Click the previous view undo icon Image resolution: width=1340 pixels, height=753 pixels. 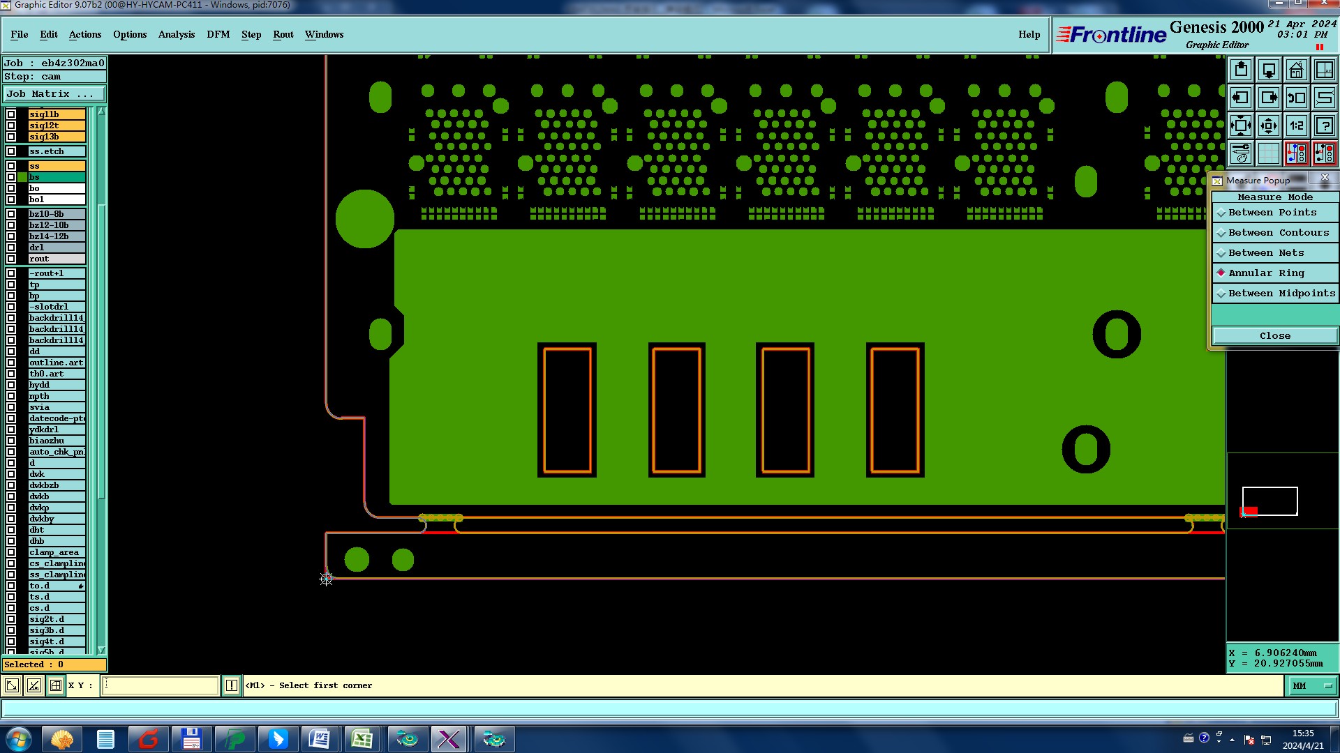pyautogui.click(x=1296, y=98)
